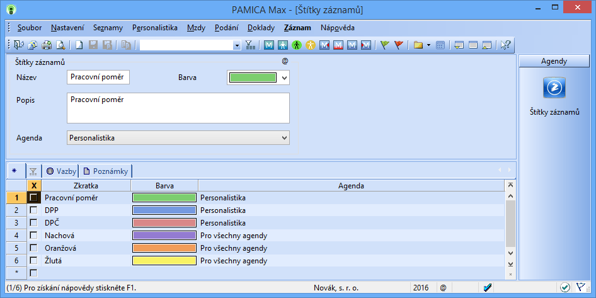The image size is (596, 298).
Task: Open the Barva color dropdown
Action: coord(284,78)
